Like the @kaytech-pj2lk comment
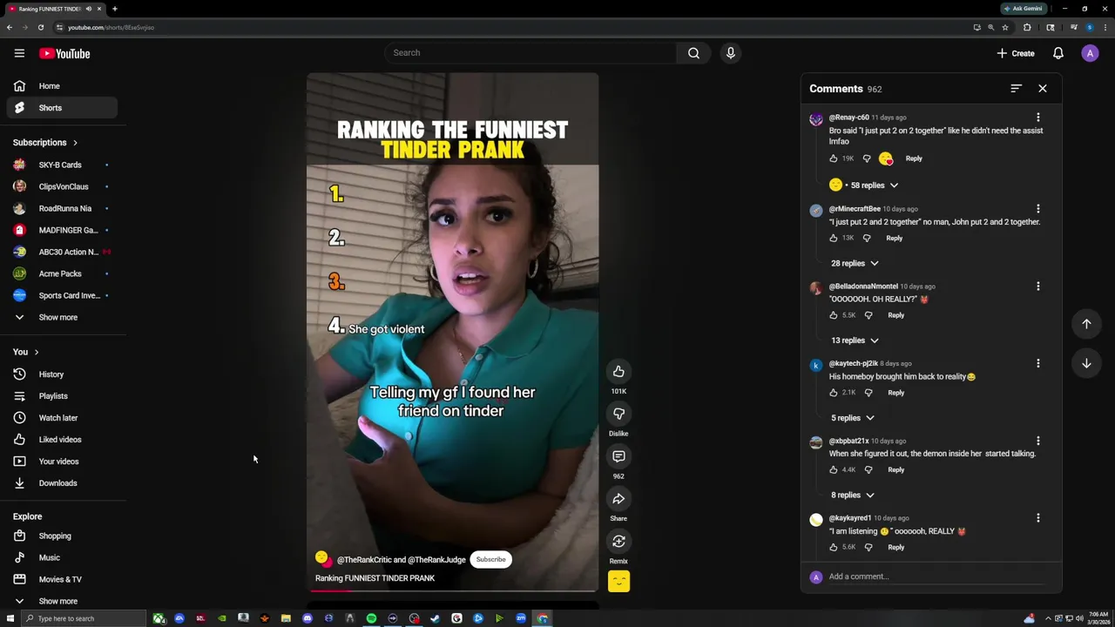1115x627 pixels. [834, 393]
